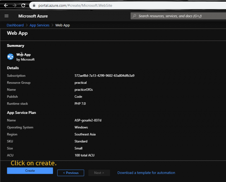The image size is (226, 182).
Task: Reload the page with the refresh icon
Action: (23, 5)
